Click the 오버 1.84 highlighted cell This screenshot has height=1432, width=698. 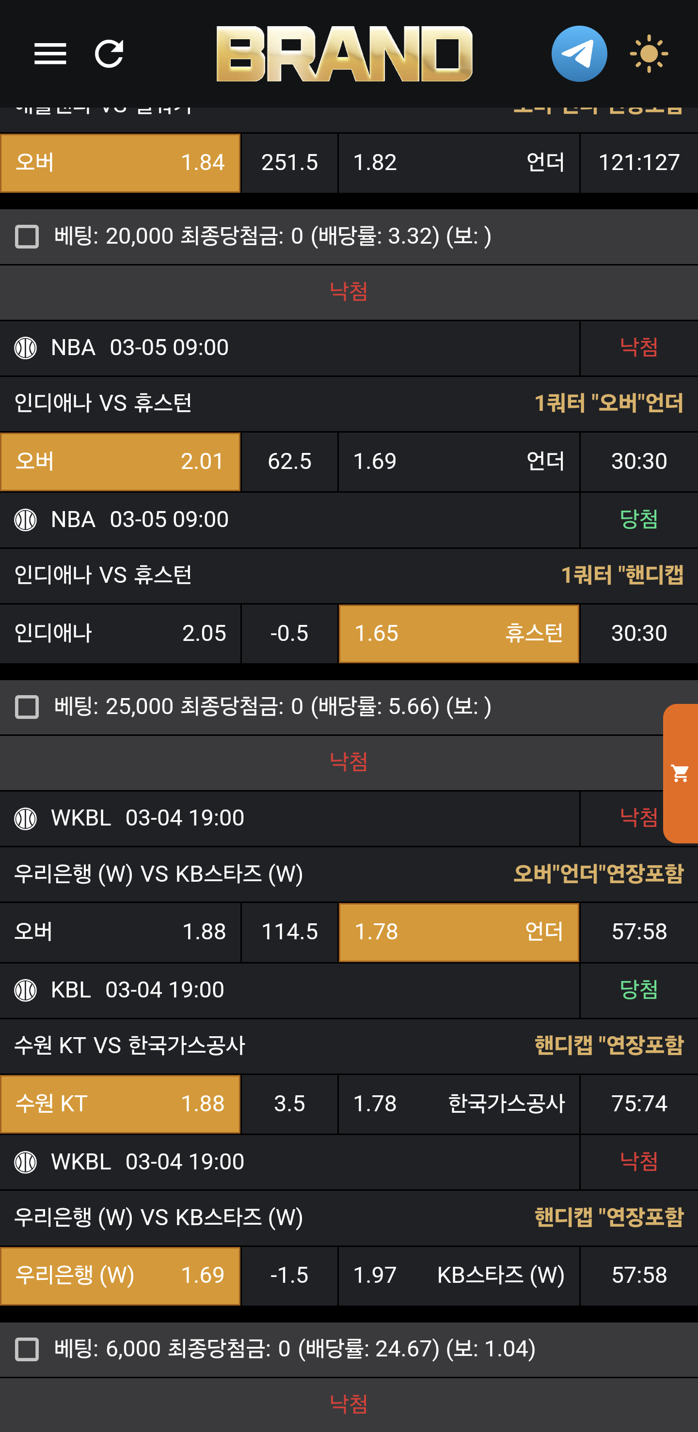[x=120, y=163]
